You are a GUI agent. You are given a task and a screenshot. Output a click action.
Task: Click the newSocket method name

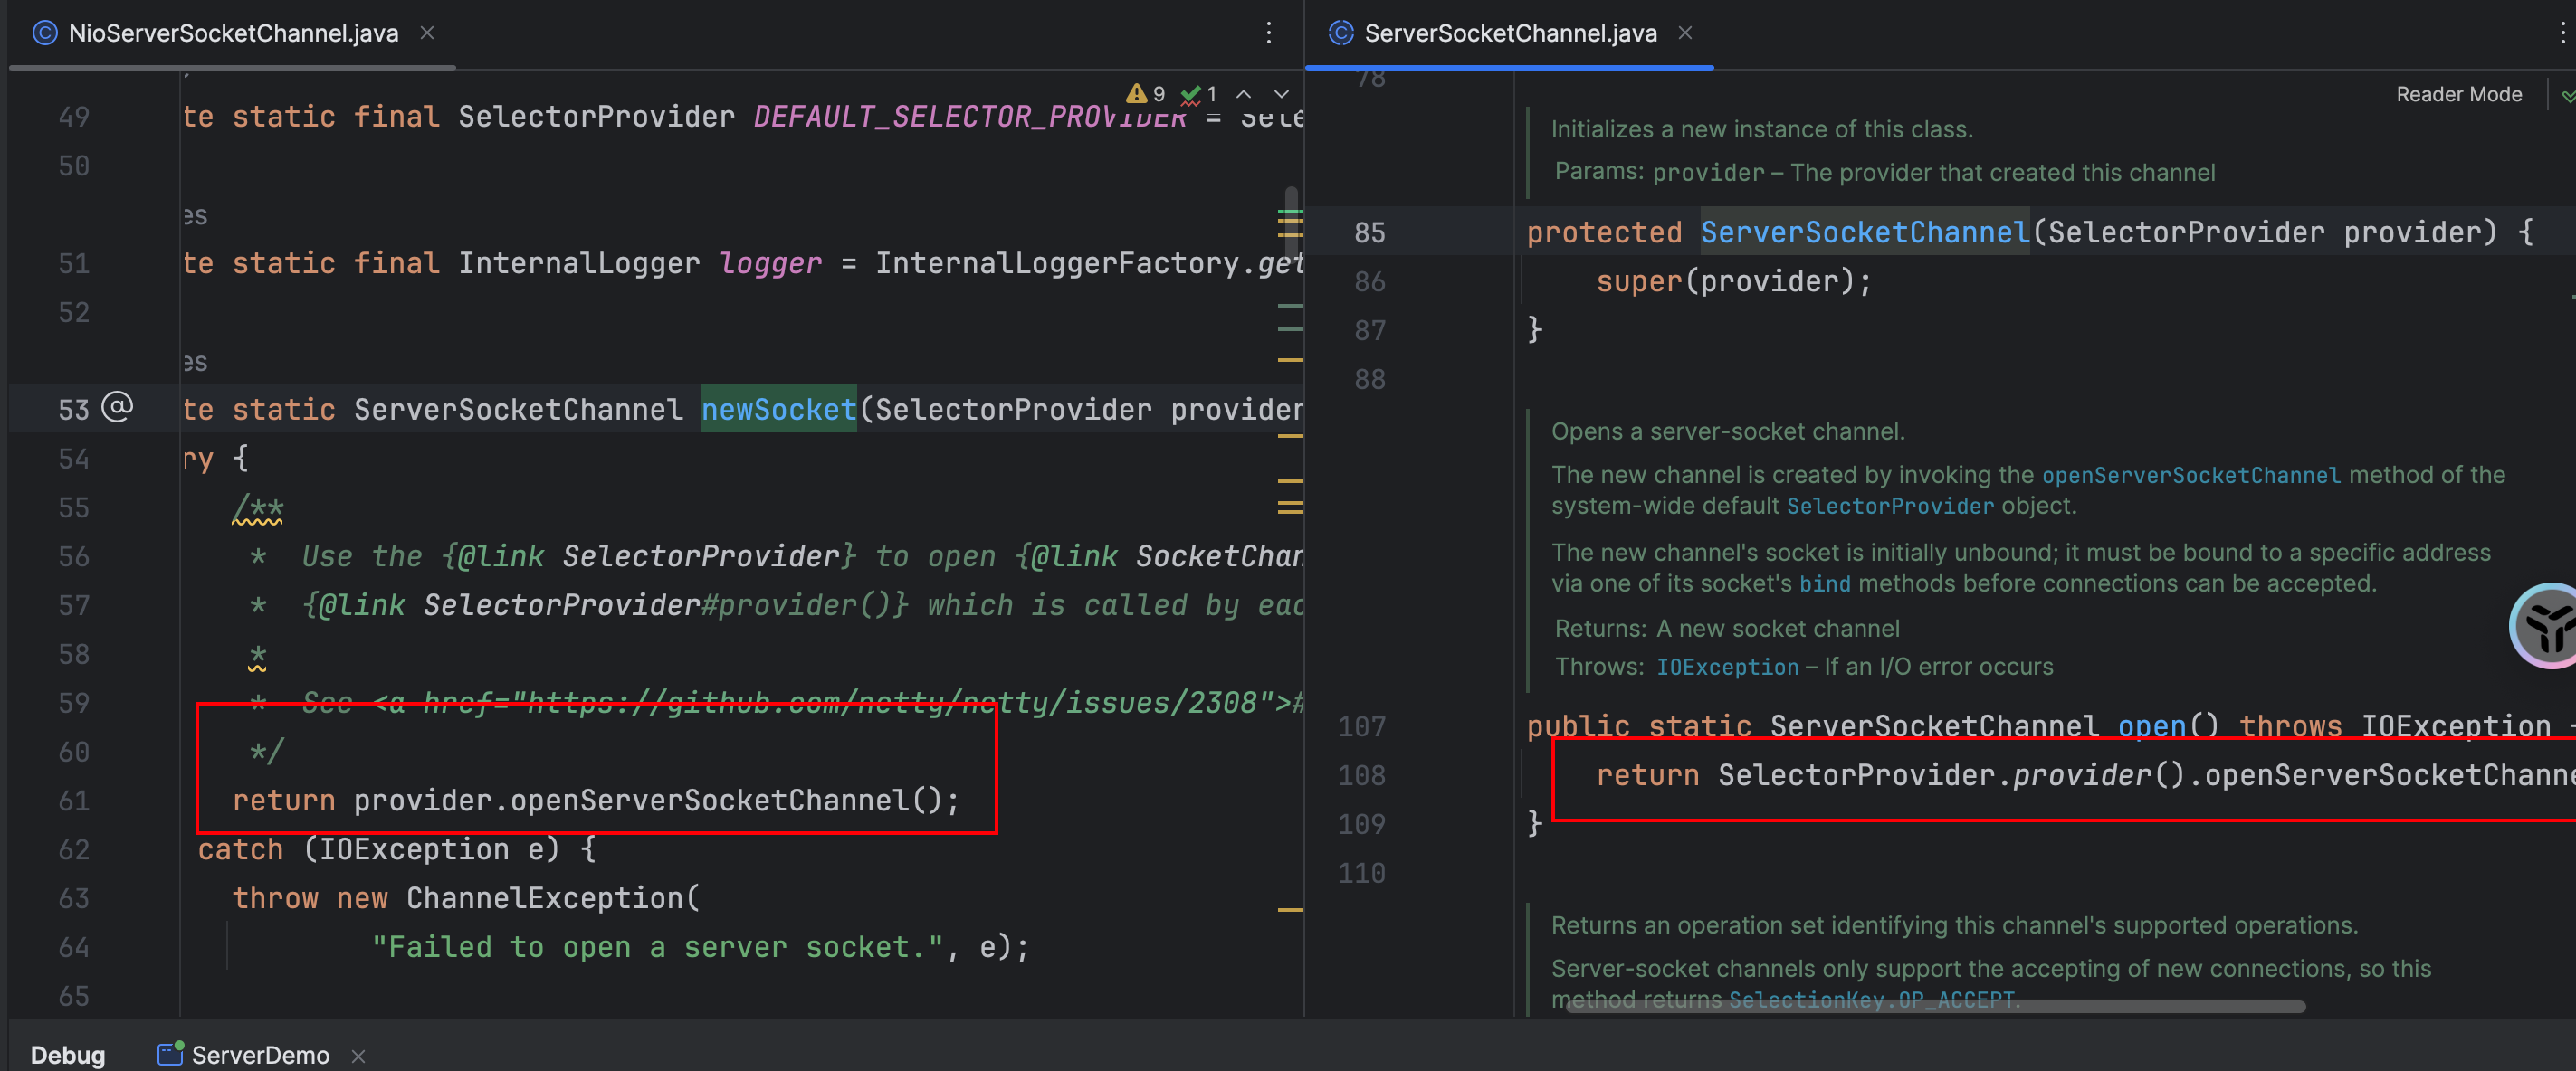pos(778,410)
